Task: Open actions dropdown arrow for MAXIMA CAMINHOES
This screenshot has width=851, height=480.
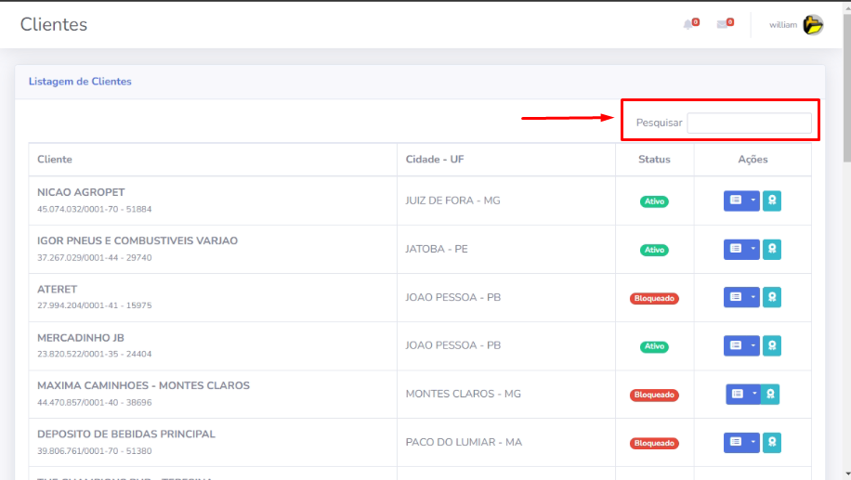Action: (x=753, y=394)
